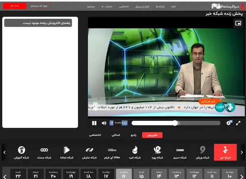Viewport: 246px width, 179px height.
Task: Pause the live video playback
Action: (94, 123)
